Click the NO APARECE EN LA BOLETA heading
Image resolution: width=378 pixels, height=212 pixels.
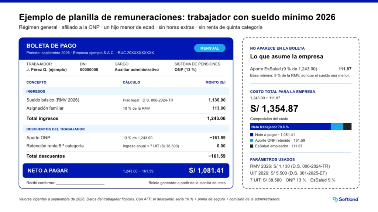(277, 48)
